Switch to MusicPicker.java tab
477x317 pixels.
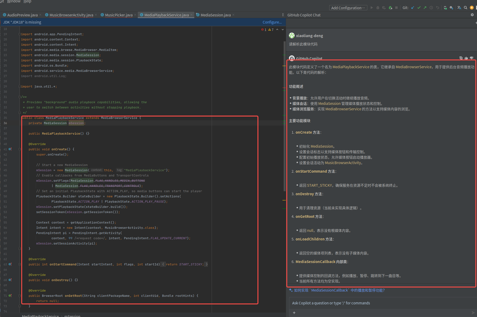119,15
